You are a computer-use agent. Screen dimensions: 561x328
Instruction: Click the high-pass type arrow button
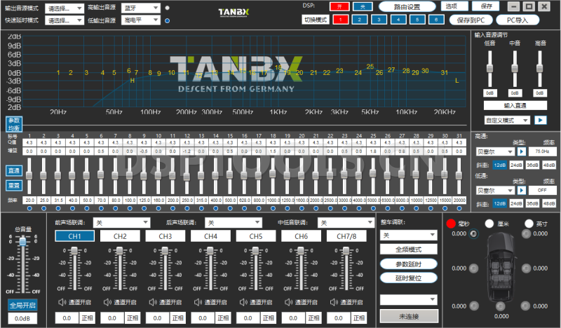[x=521, y=151]
